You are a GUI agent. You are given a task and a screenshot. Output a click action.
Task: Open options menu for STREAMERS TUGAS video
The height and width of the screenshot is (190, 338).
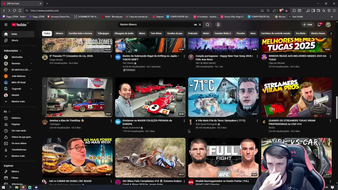330,121
